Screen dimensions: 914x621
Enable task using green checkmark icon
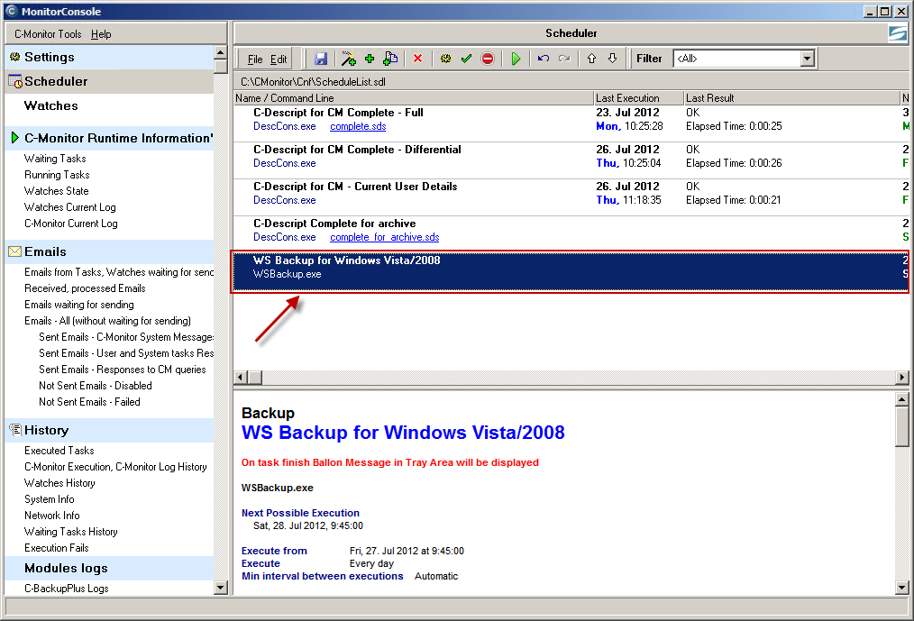pos(466,59)
